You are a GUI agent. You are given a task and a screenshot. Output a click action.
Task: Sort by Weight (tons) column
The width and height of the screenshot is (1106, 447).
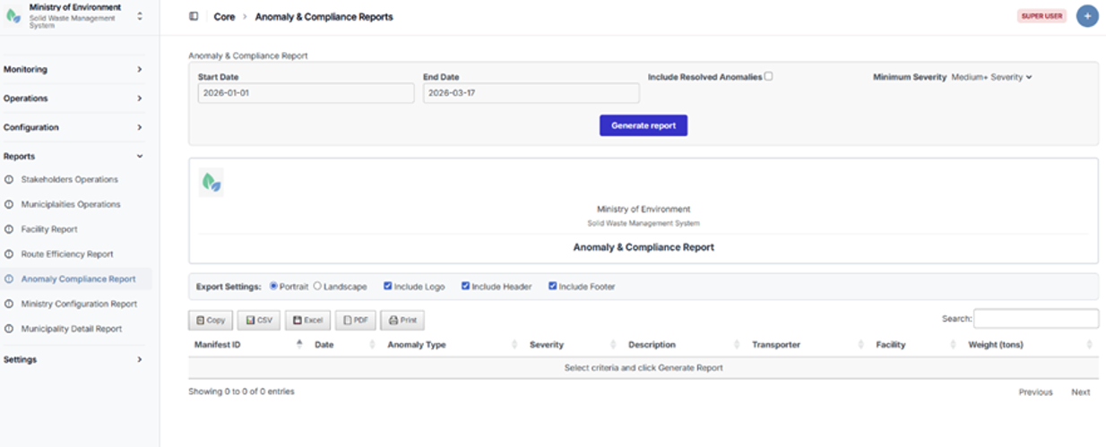coord(1030,345)
